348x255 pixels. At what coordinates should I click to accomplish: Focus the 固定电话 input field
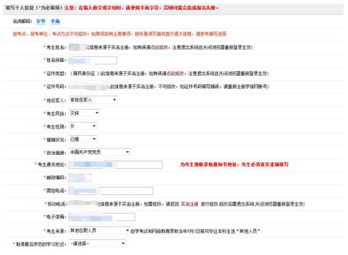pyautogui.click(x=111, y=191)
